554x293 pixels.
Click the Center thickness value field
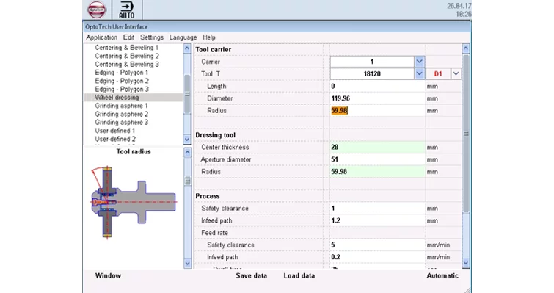pyautogui.click(x=377, y=147)
